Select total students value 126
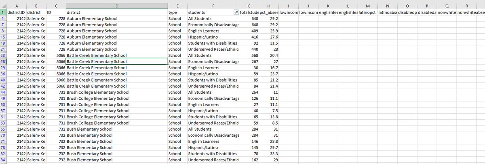The width and height of the screenshot is (485, 164). point(249,98)
